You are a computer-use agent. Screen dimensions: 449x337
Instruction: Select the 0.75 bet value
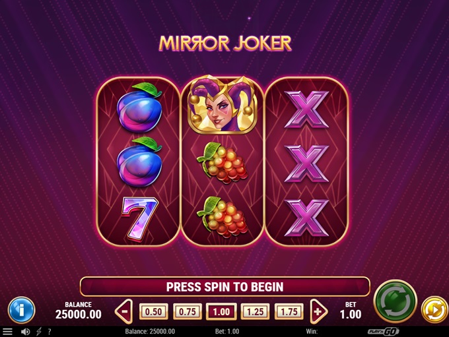pos(188,311)
